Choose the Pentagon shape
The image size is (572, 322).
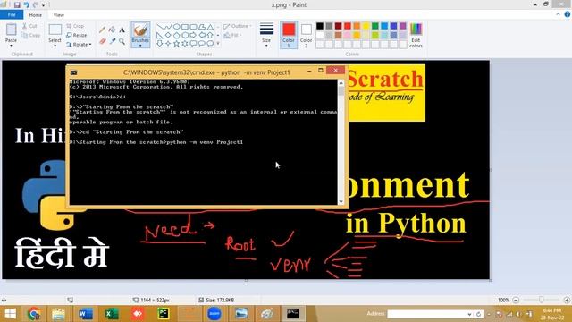177,35
